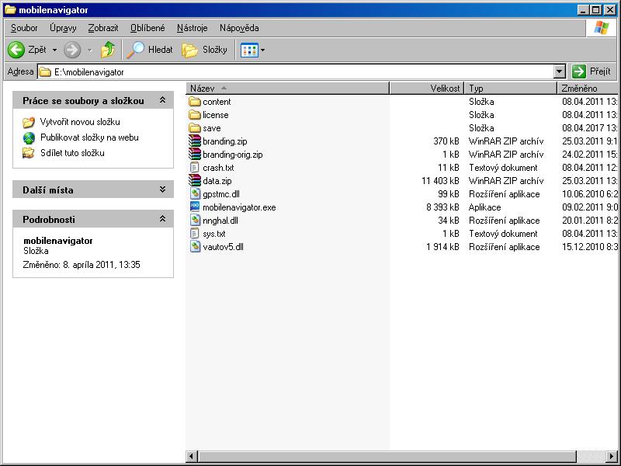The image size is (621, 466).
Task: Click Vytvořit novou složku link
Action: [80, 122]
